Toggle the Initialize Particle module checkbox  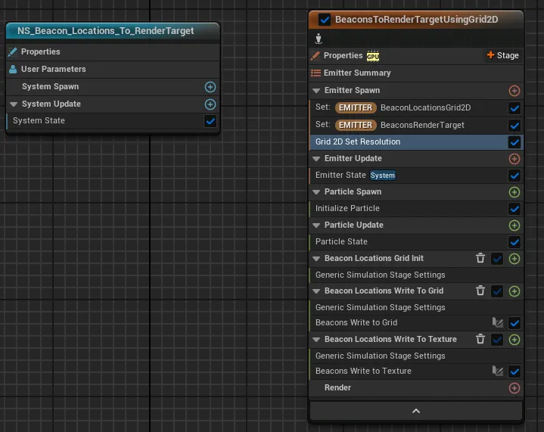pos(514,209)
